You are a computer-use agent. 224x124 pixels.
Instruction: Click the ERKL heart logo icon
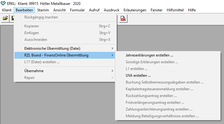pos(3,3)
